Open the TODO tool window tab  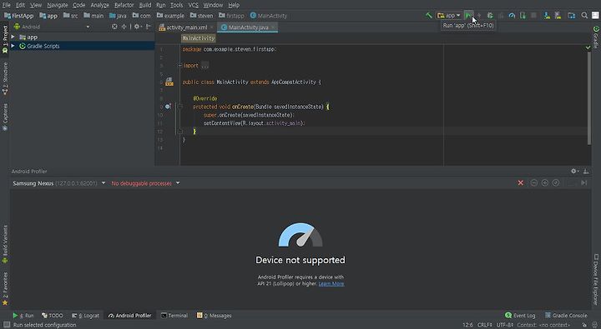click(x=52, y=316)
